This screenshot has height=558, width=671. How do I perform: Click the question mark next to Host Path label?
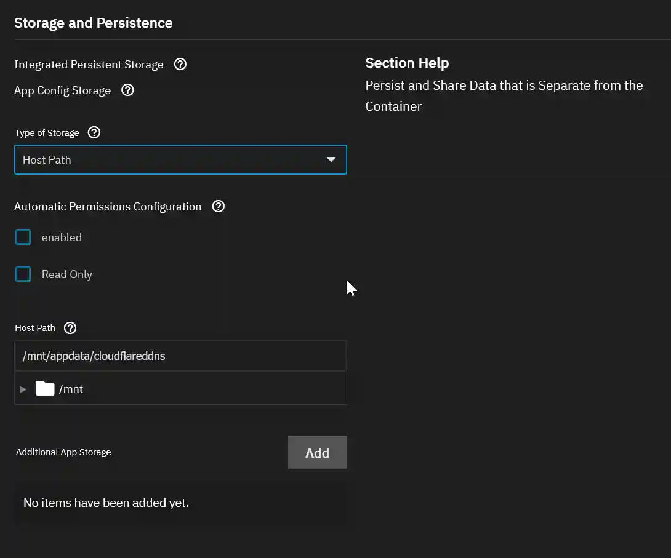(70, 328)
